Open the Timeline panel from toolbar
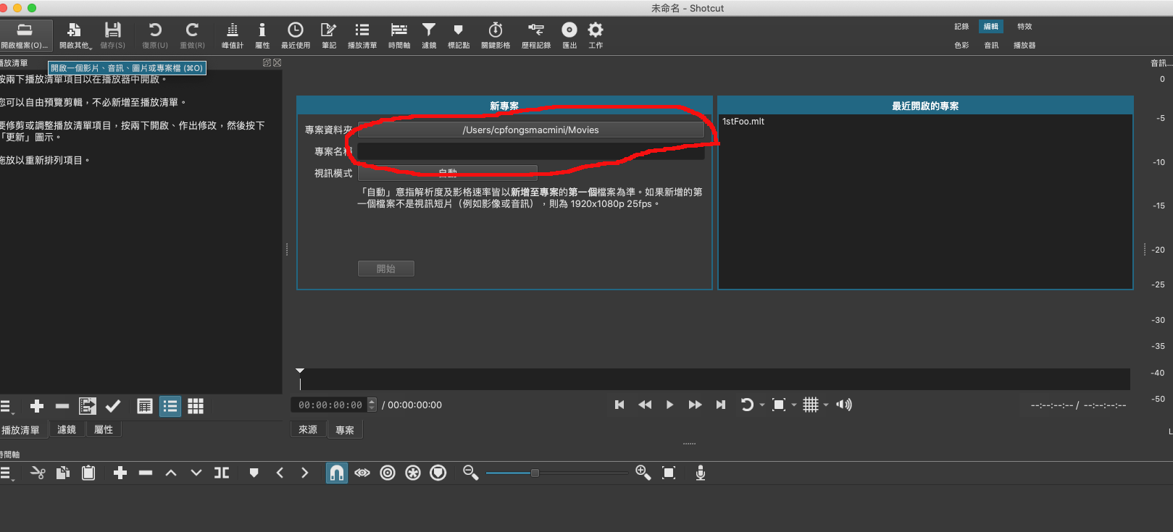 pos(398,35)
